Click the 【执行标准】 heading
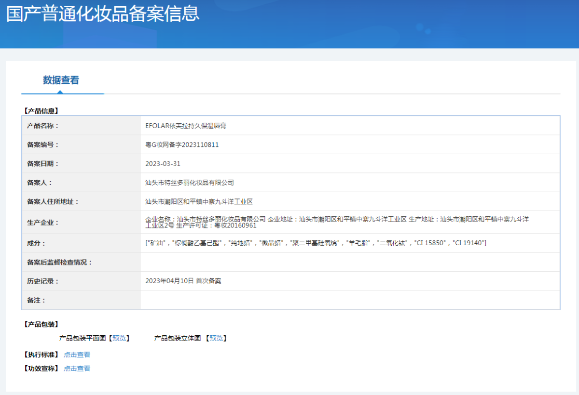The width and height of the screenshot is (579, 395). tap(41, 355)
